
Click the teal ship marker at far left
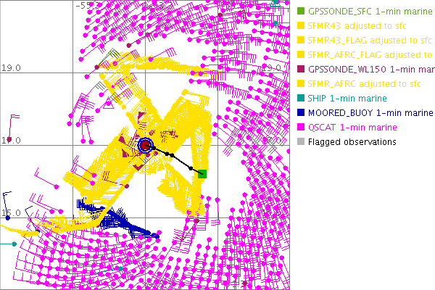[x=13, y=244]
